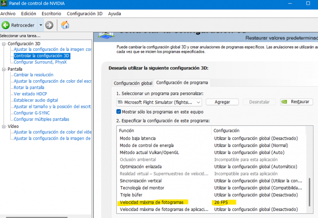Collapse the Pantalla tree node

click(4, 69)
